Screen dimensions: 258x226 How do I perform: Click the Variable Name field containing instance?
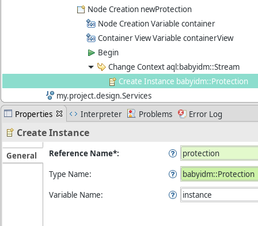pyautogui.click(x=219, y=195)
